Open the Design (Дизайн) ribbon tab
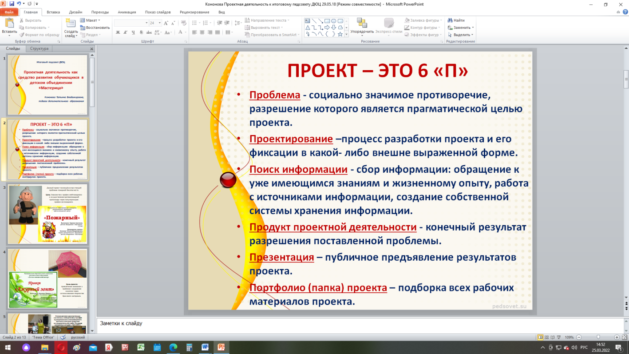 (x=75, y=12)
